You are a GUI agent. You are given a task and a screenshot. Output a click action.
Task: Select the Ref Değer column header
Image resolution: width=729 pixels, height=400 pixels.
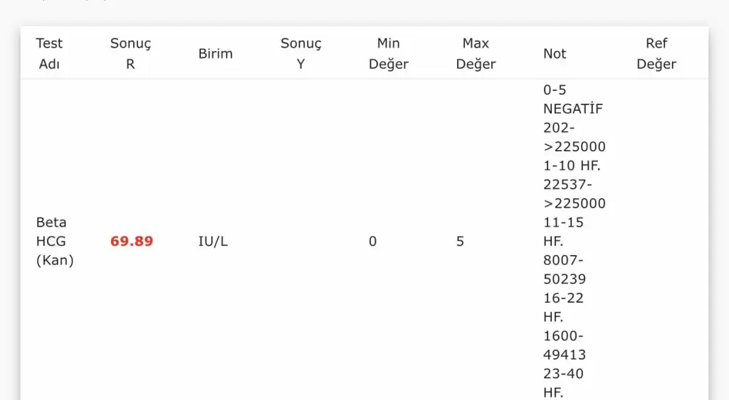tap(656, 53)
